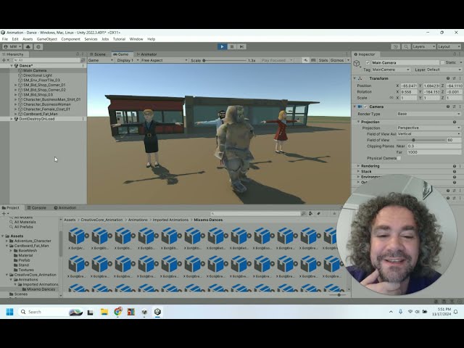Open the Window menu
Viewport: 464px width, 348px height.
[136, 39]
